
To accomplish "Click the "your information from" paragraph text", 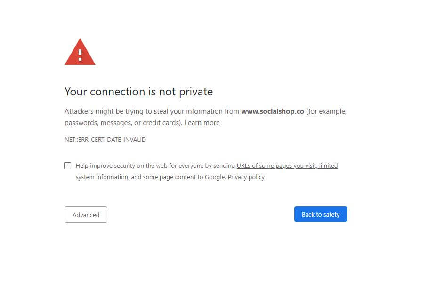I will point(205,111).
